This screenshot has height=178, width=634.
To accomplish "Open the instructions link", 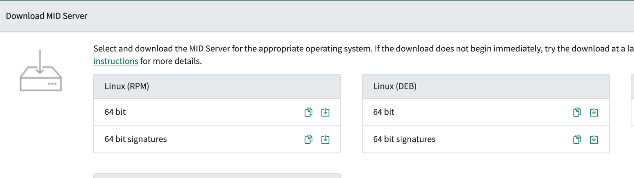I will (116, 61).
